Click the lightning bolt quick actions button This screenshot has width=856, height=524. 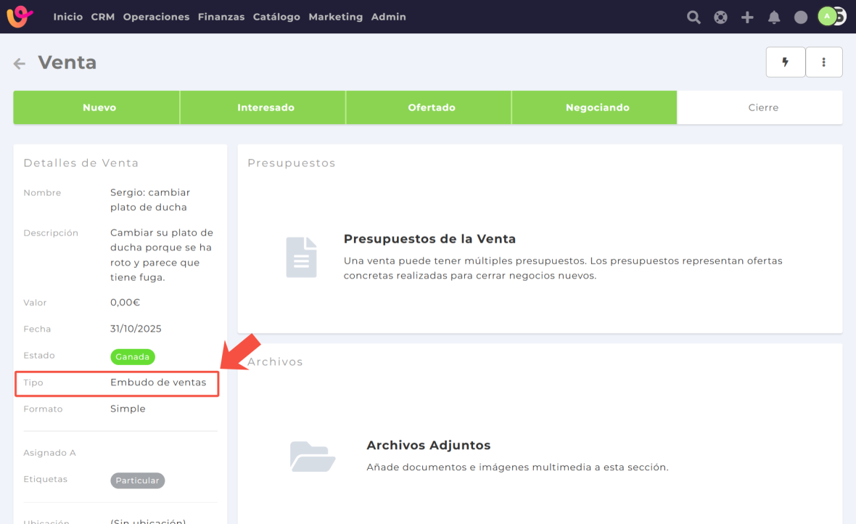pyautogui.click(x=786, y=62)
